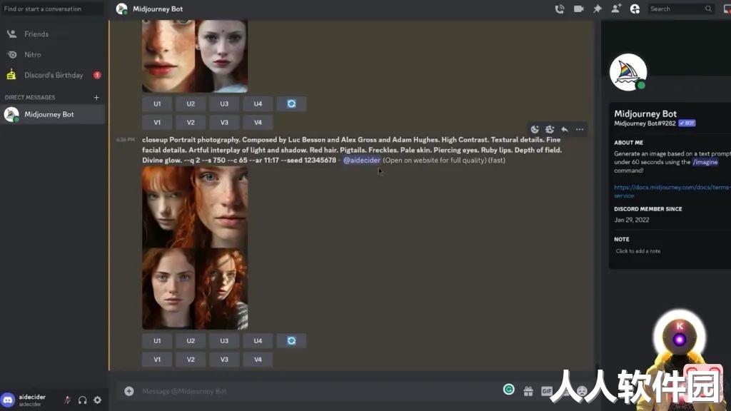Click Midjourney Bot avatar in header
The width and height of the screenshot is (731, 411).
pos(121,9)
